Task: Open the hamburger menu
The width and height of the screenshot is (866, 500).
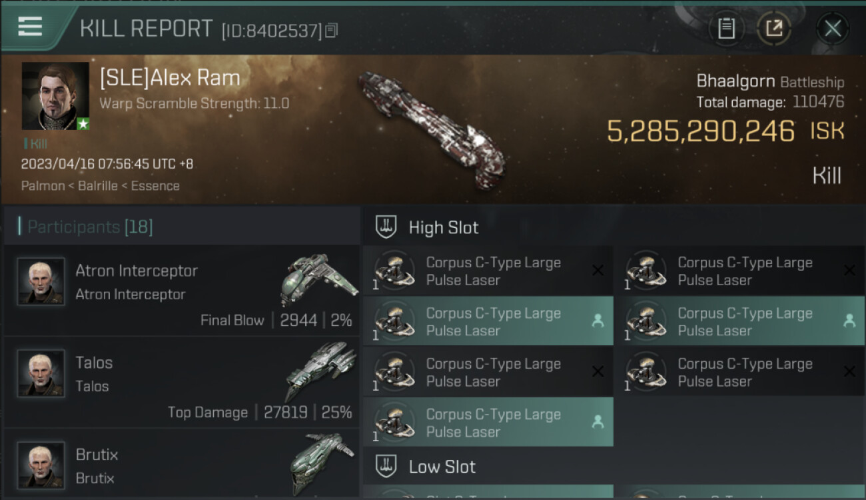Action: (30, 27)
